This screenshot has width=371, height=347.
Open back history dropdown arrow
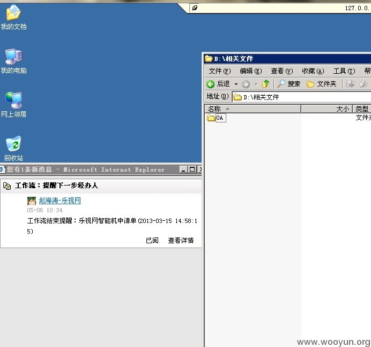(x=236, y=84)
